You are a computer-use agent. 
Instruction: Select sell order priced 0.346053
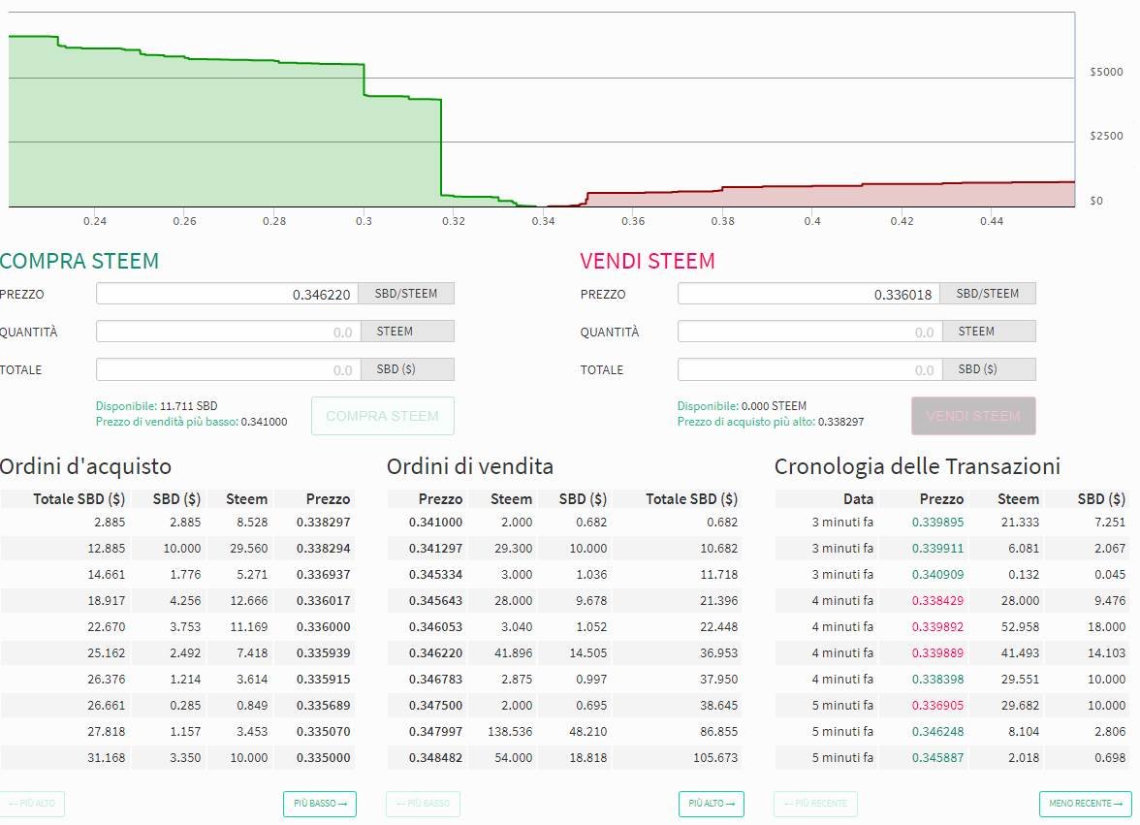(x=565, y=626)
